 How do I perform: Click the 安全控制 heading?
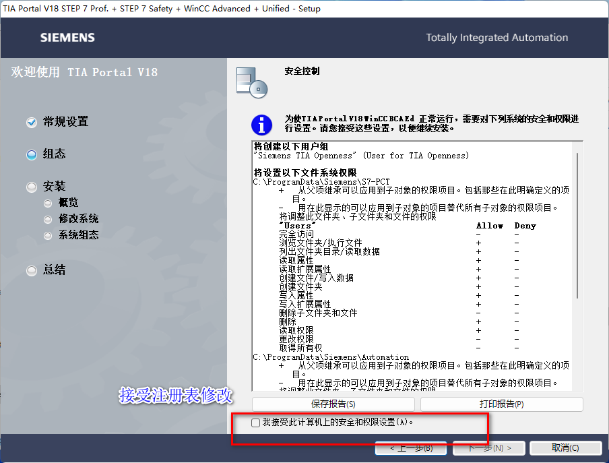coord(302,71)
